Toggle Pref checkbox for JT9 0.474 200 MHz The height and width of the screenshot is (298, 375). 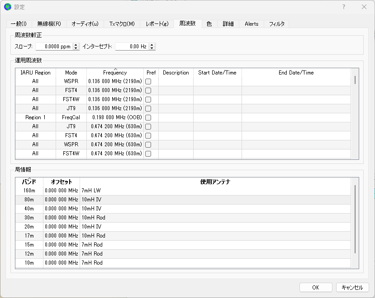148,126
